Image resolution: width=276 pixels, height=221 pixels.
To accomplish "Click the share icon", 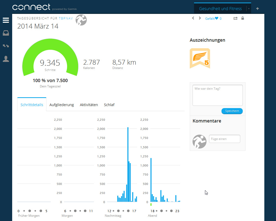I will (235, 18).
